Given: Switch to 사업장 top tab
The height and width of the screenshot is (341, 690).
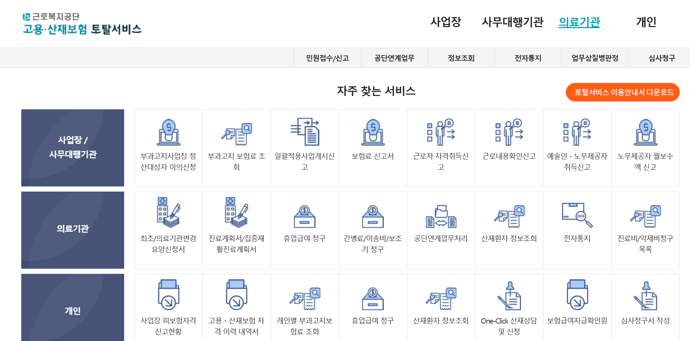Looking at the screenshot, I should pos(446,22).
